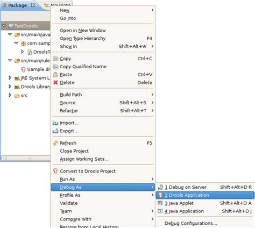
Task: Select Assign Working Sets...
Action: pos(103,159)
